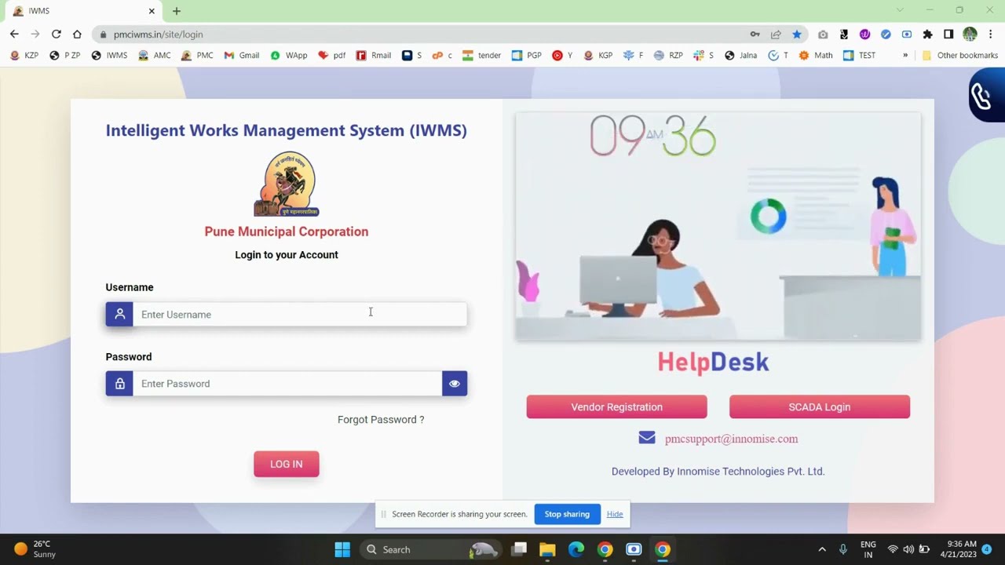
Task: Open the Chrome profile avatar
Action: (970, 35)
